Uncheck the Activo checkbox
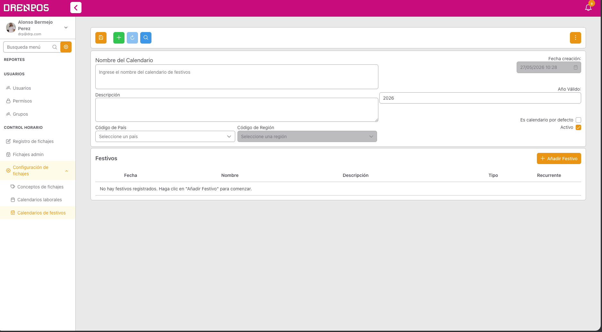 click(578, 127)
